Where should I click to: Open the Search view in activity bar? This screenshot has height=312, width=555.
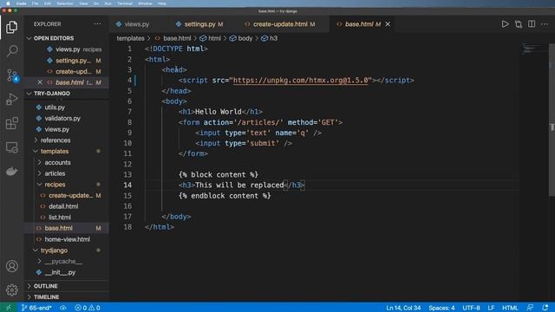(x=12, y=50)
